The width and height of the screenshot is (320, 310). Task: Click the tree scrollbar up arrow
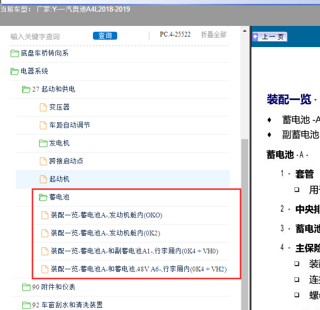(x=244, y=31)
